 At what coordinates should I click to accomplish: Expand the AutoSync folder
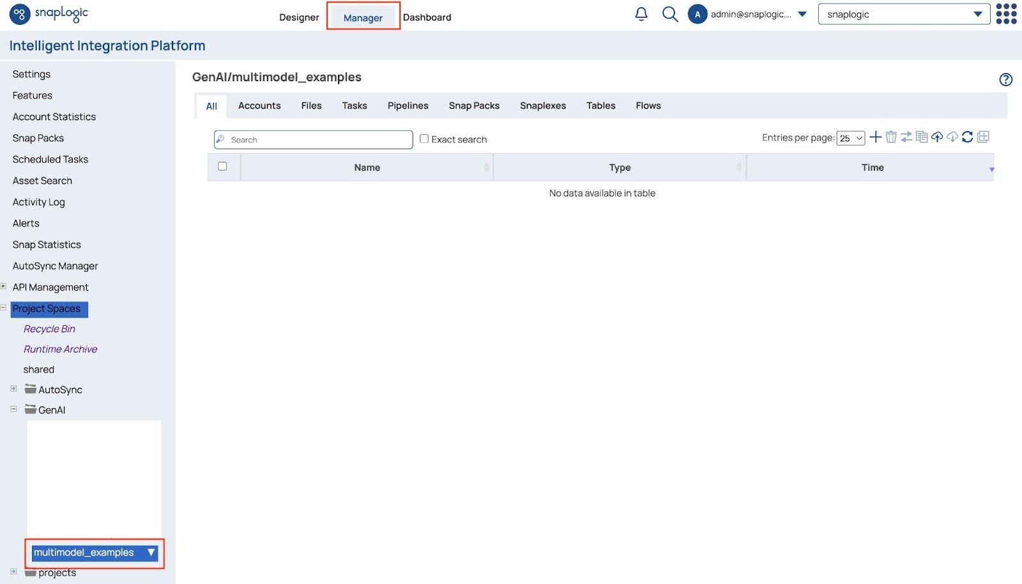click(x=13, y=388)
